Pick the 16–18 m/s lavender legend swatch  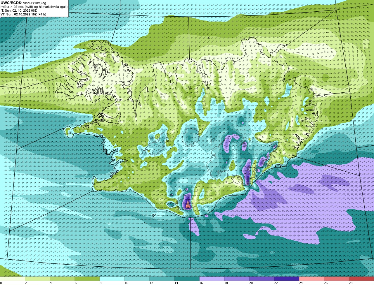pyautogui.click(x=212, y=279)
